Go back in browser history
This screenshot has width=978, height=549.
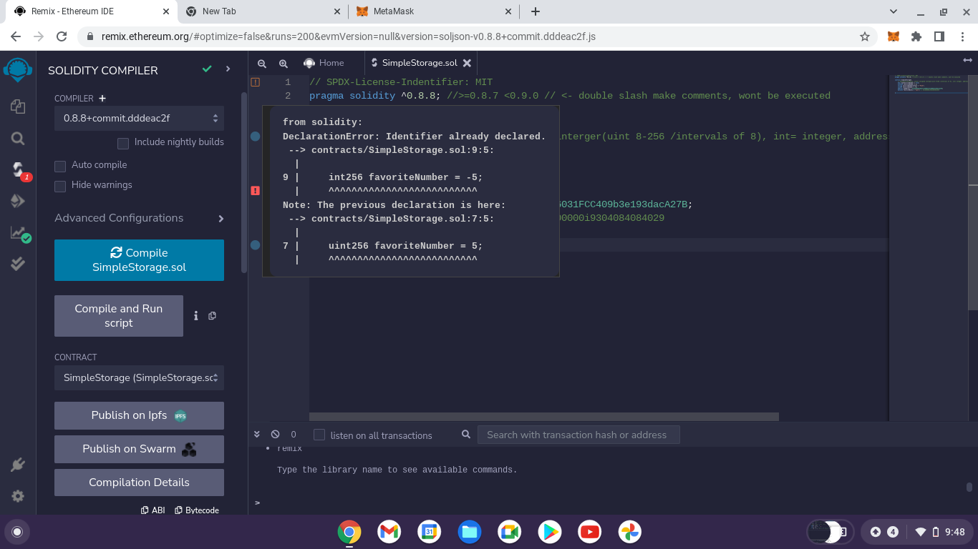16,36
